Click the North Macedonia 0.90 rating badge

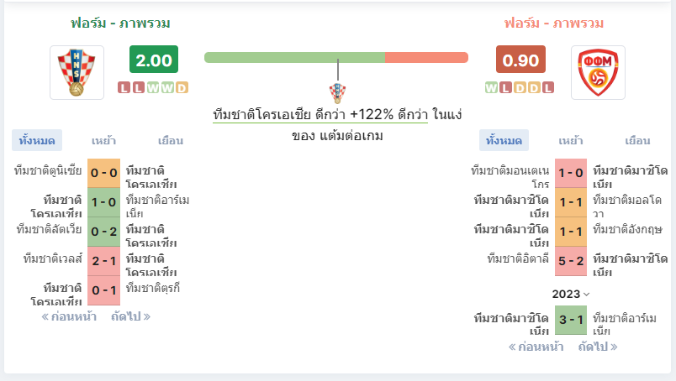[x=520, y=60]
